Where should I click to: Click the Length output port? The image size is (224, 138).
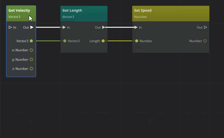click(103, 41)
